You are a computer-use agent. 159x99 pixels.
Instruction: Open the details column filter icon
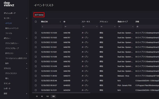pos(138,27)
